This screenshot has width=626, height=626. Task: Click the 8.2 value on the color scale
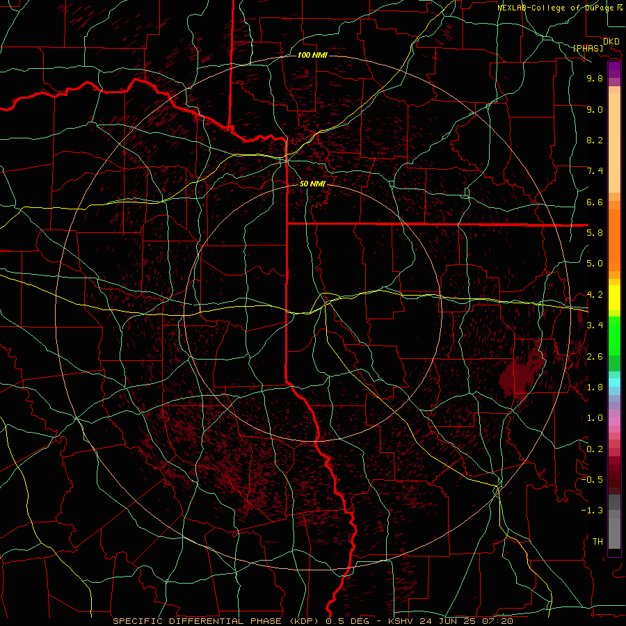(595, 140)
